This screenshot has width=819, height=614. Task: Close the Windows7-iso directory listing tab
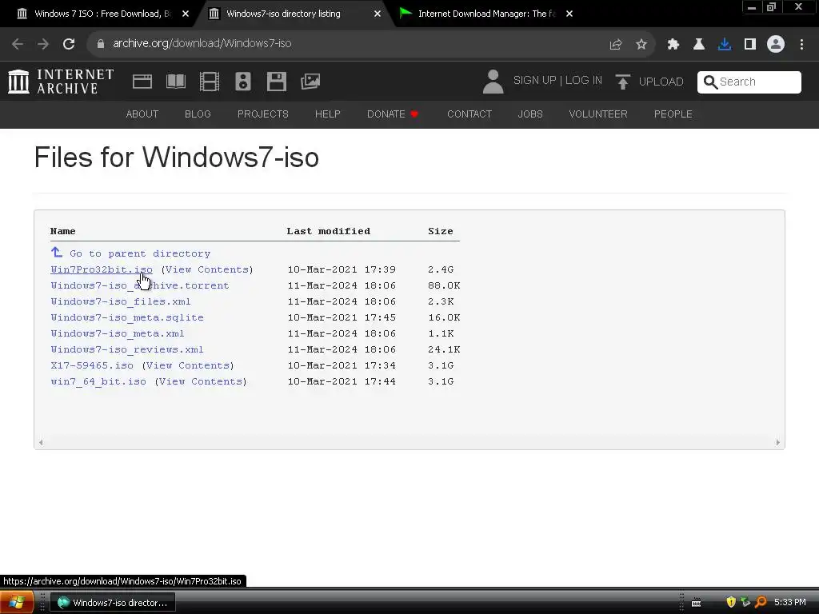click(x=378, y=14)
